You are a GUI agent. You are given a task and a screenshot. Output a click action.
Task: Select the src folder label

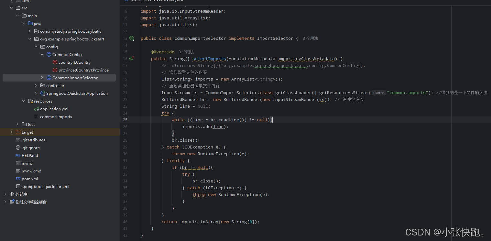click(25, 8)
